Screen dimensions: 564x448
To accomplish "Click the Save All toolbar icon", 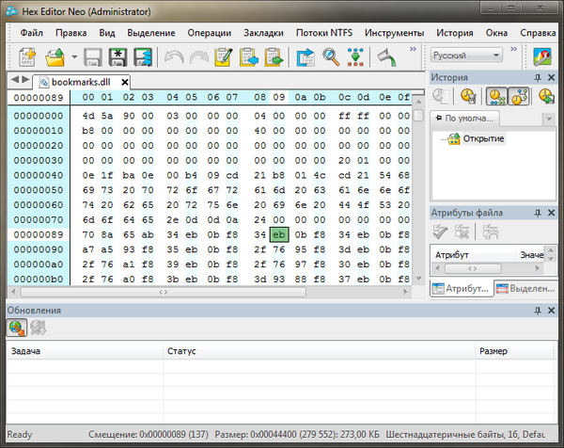I will click(142, 57).
